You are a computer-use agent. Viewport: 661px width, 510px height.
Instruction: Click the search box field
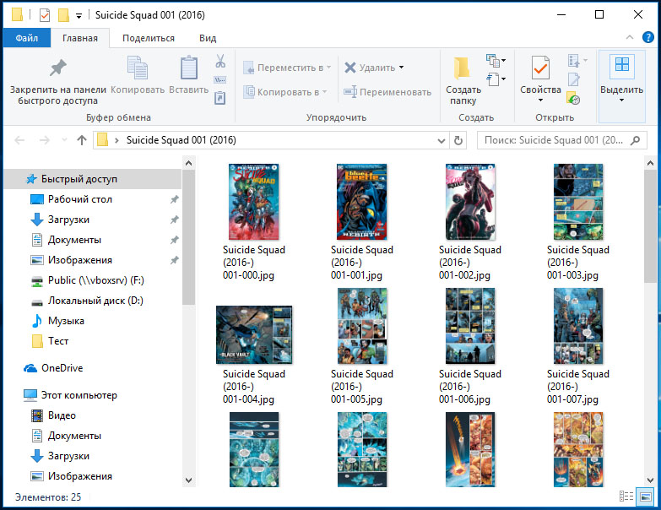561,140
